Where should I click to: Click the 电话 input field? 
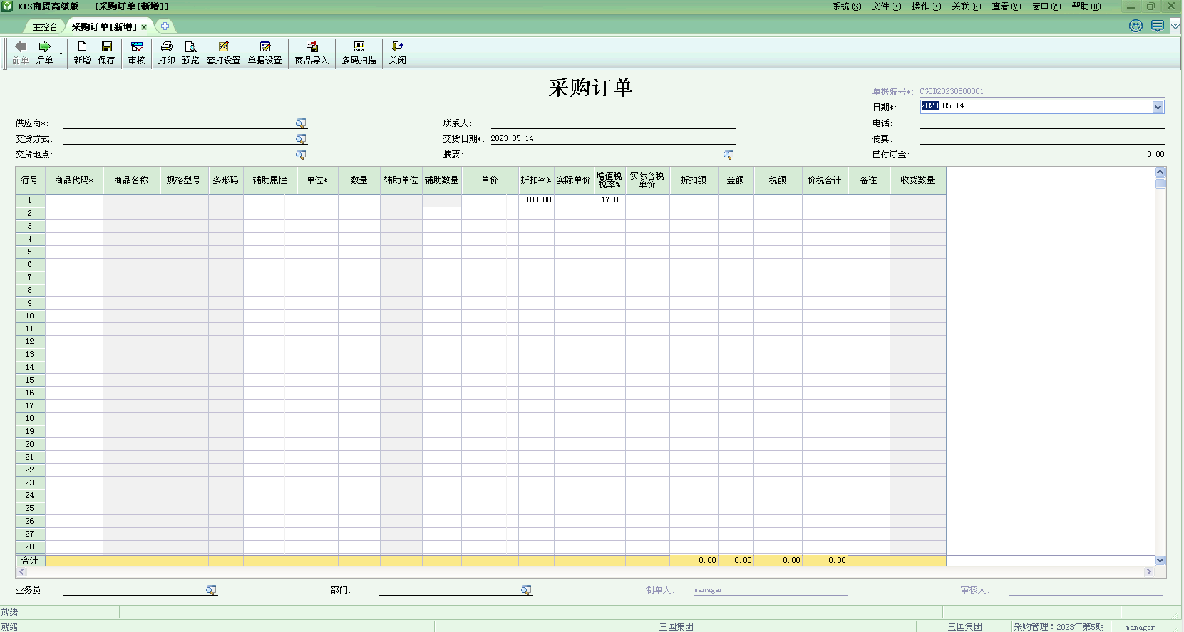coord(1042,123)
